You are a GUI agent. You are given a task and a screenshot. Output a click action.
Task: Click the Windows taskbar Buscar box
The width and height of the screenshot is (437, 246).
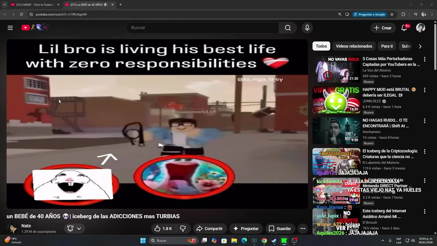[x=173, y=241]
